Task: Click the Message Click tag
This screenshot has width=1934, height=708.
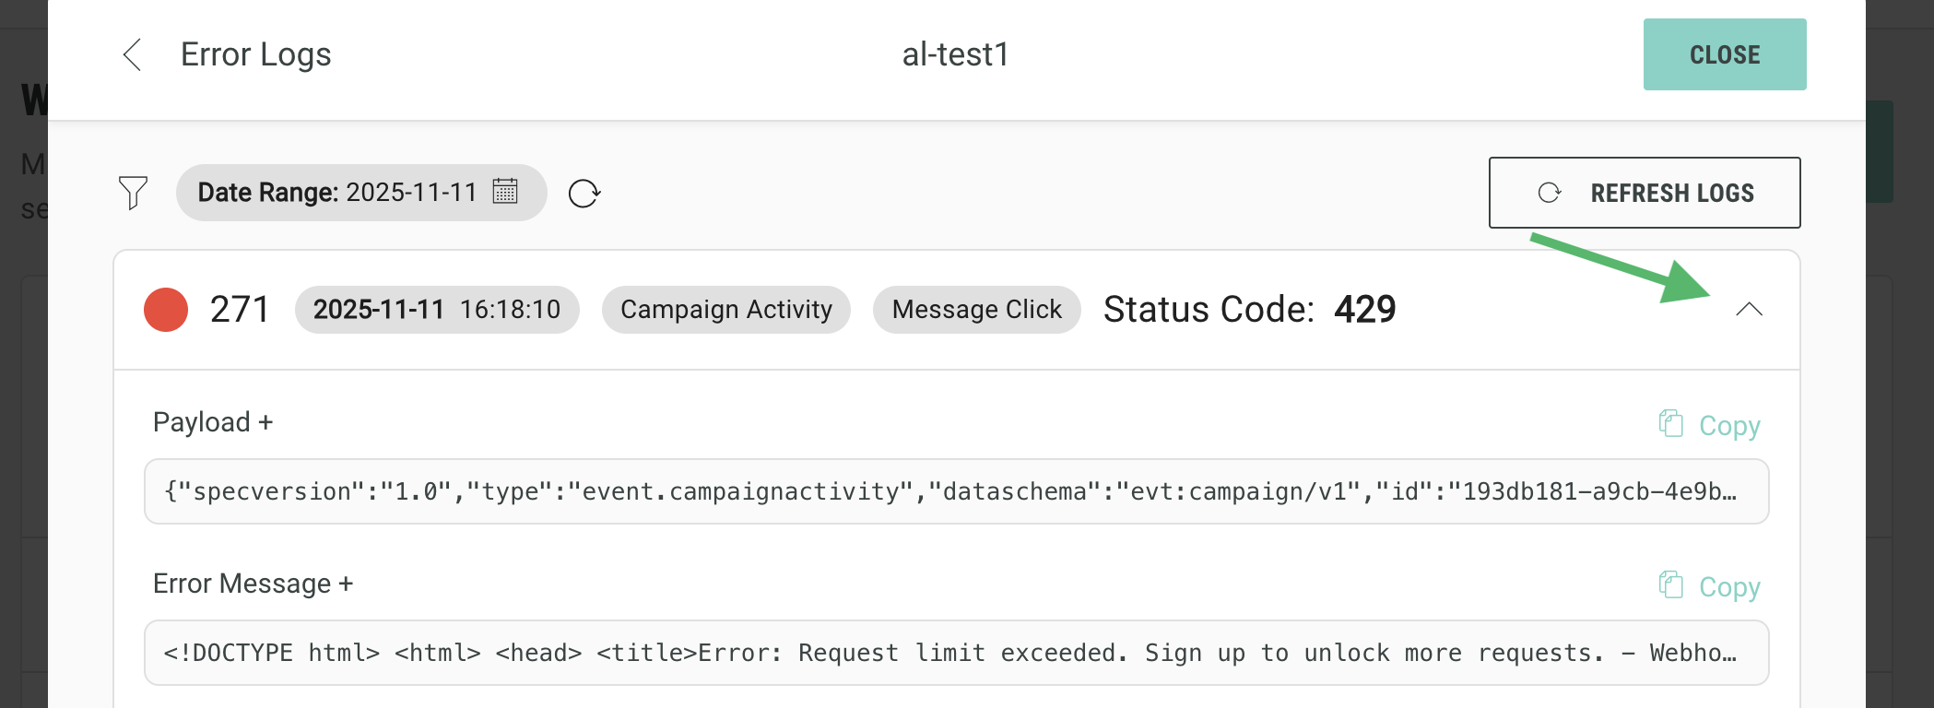Action: tap(976, 310)
